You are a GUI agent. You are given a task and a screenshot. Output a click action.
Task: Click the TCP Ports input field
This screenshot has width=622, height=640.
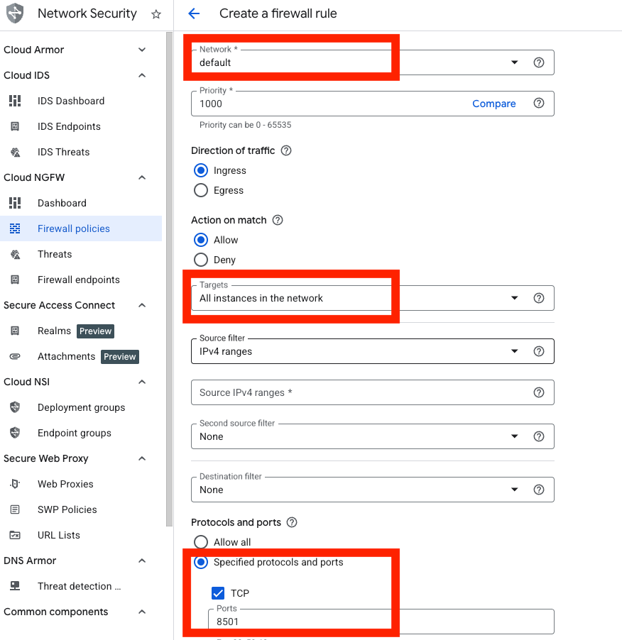(x=381, y=622)
